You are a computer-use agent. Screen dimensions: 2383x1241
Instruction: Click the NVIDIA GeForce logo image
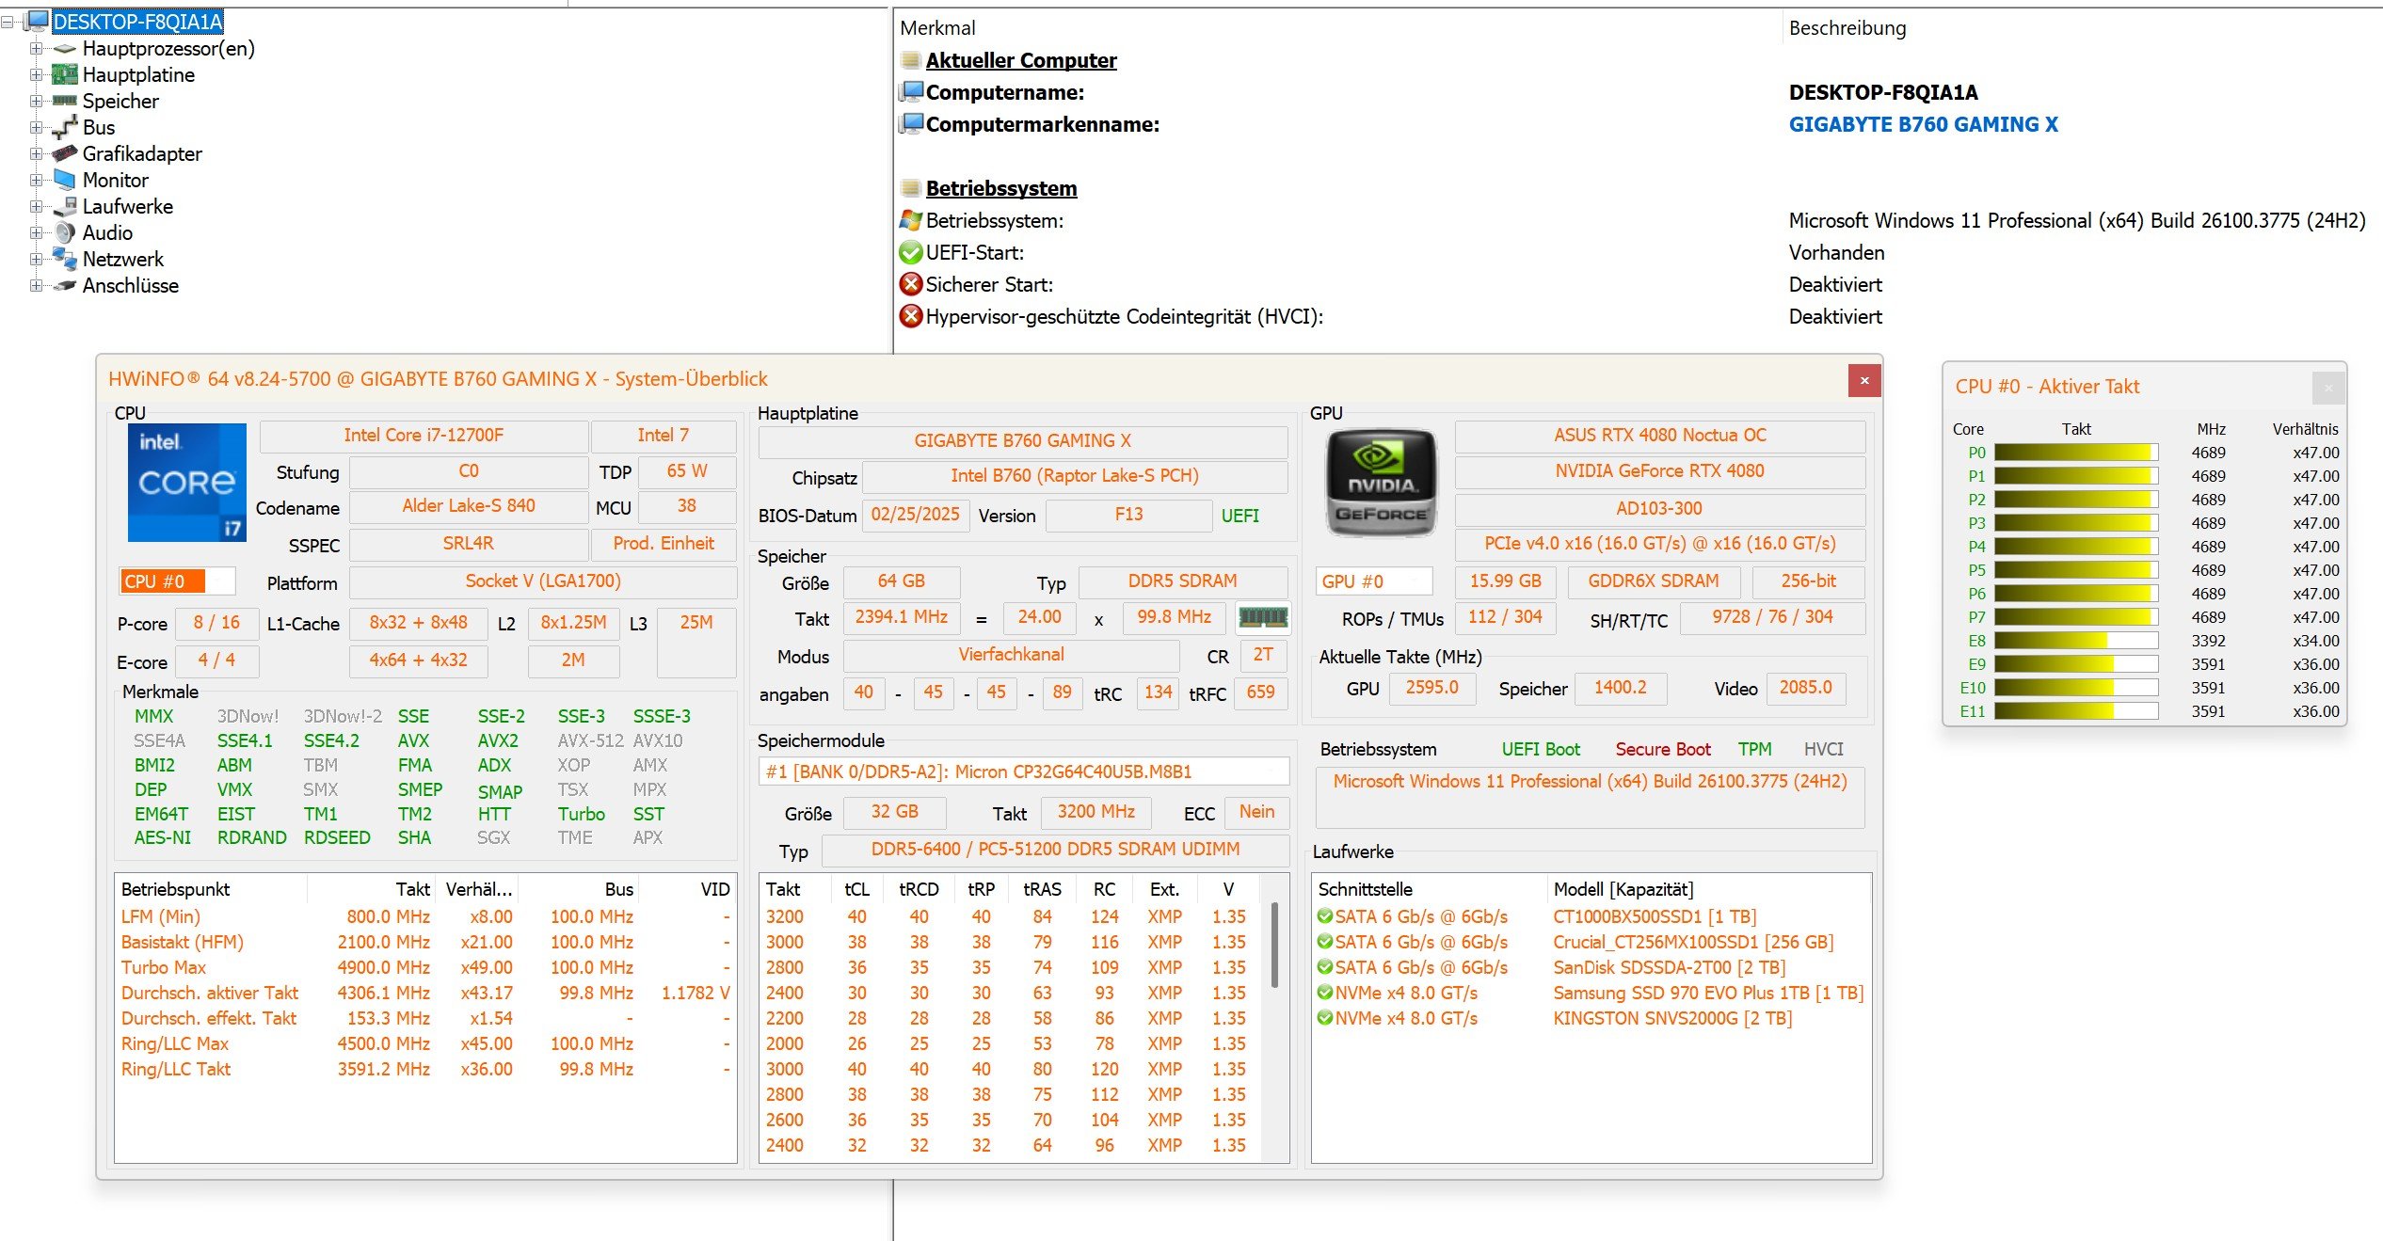1381,482
